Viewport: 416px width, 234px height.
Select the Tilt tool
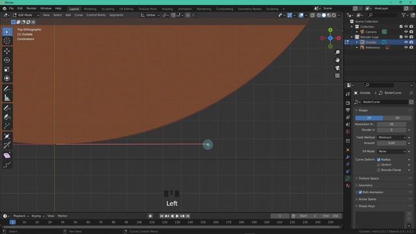(x=7, y=146)
